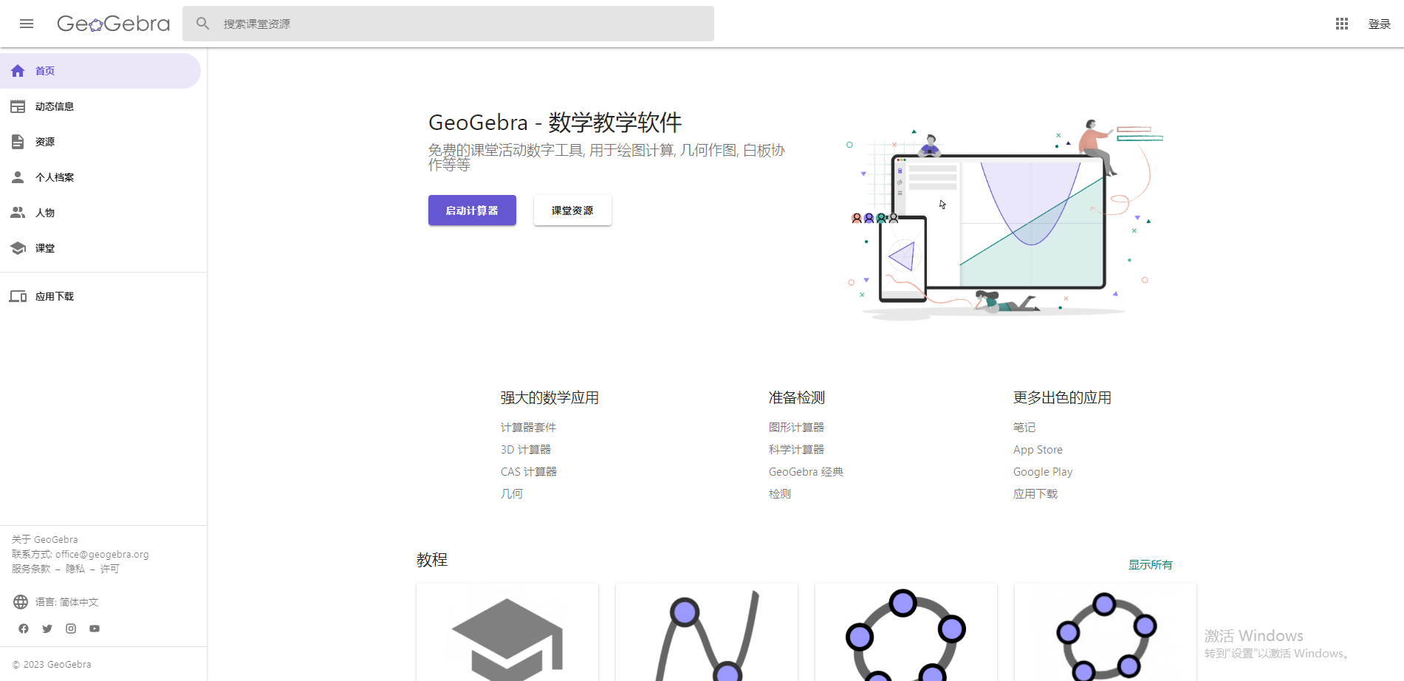Open 应用下载 link under 更多出色的应用

1035,494
